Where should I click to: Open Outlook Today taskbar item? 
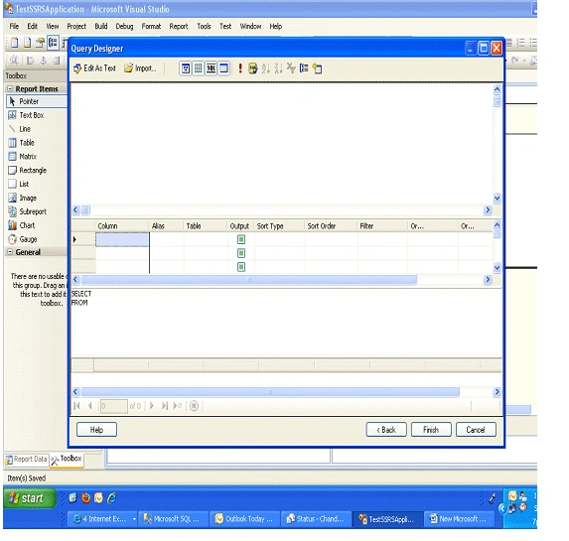pyautogui.click(x=245, y=519)
